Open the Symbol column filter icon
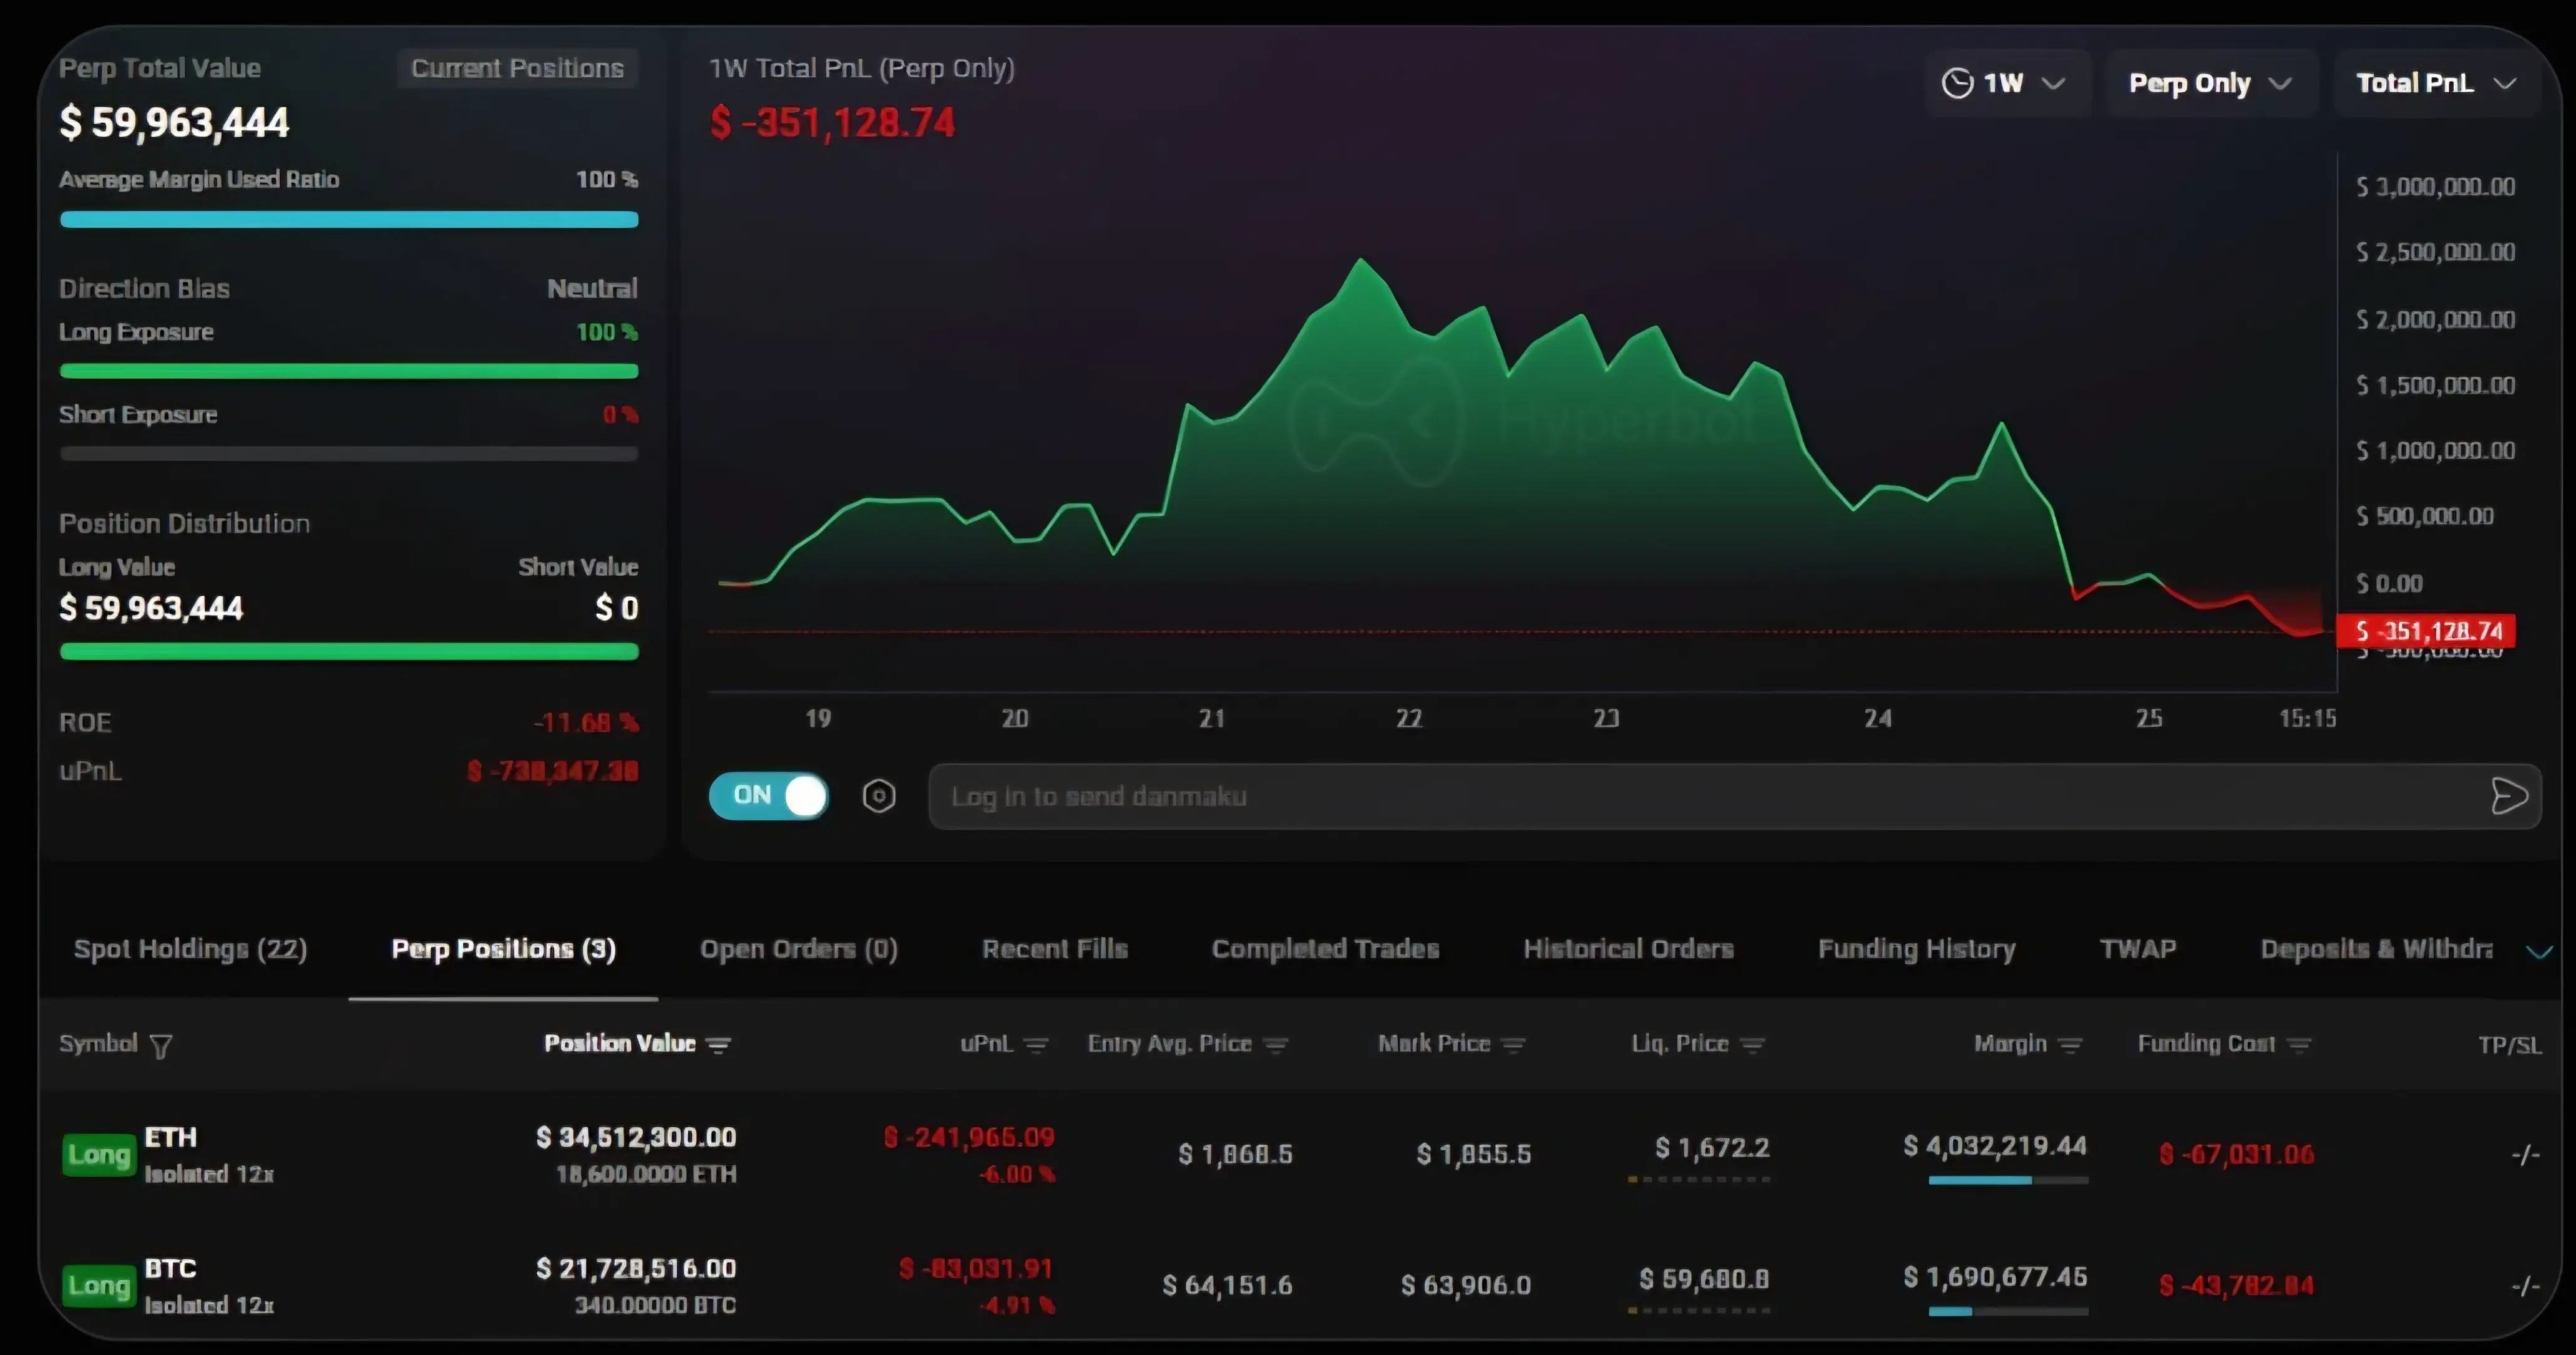The height and width of the screenshot is (1355, 2576). click(x=161, y=1045)
